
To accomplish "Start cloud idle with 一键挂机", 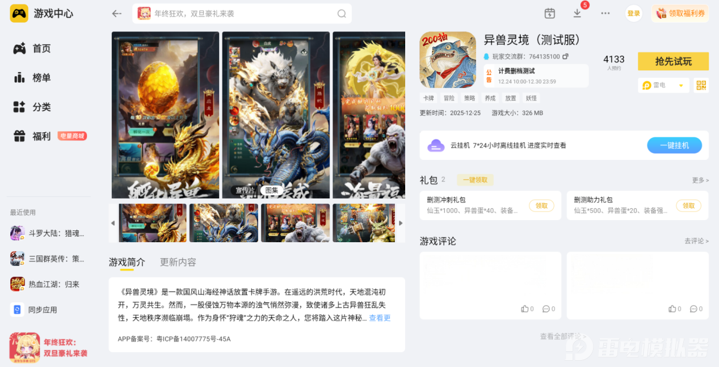I will pyautogui.click(x=674, y=145).
